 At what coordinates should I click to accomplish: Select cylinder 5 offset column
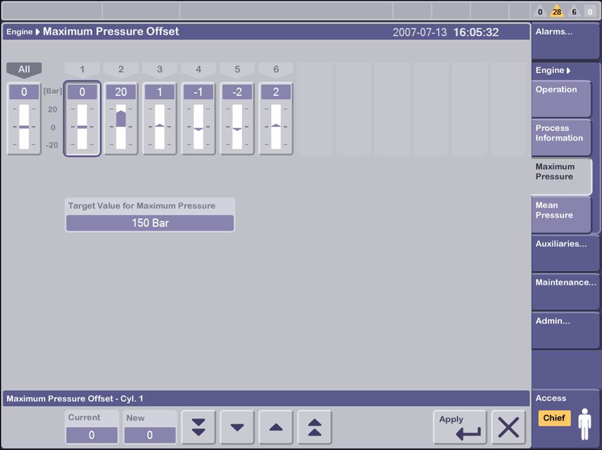point(237,117)
